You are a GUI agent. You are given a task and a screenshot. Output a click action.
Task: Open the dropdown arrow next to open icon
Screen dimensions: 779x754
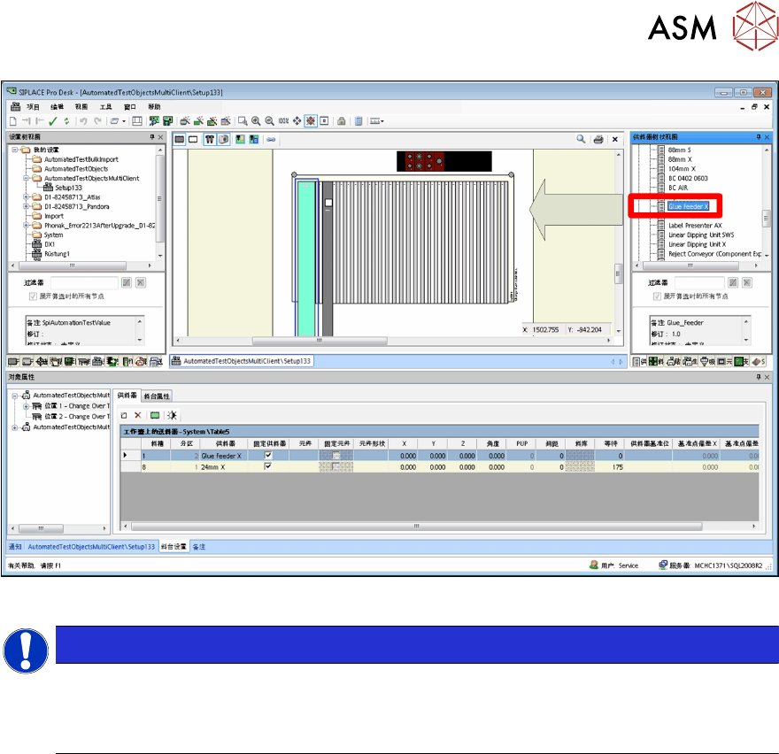[x=124, y=120]
